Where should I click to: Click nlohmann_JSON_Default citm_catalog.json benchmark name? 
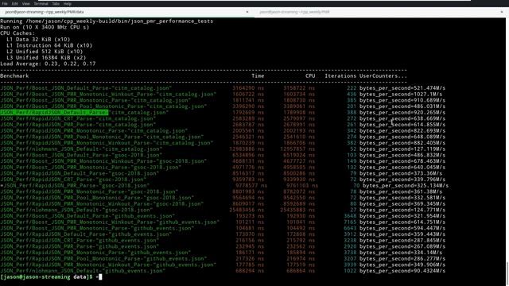point(81,149)
